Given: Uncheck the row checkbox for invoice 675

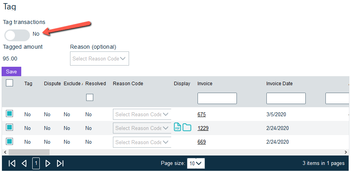Looking at the screenshot, I should (10, 114).
